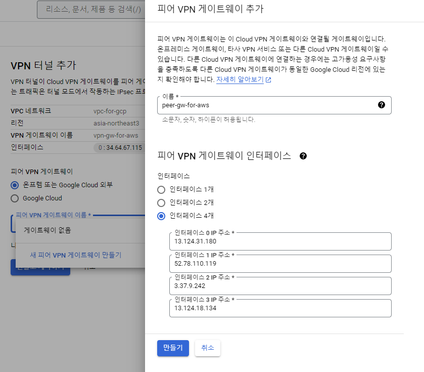This screenshot has height=372, width=424.
Task: Click the 인터페이스 0 IP 주소 field
Action: (x=280, y=241)
